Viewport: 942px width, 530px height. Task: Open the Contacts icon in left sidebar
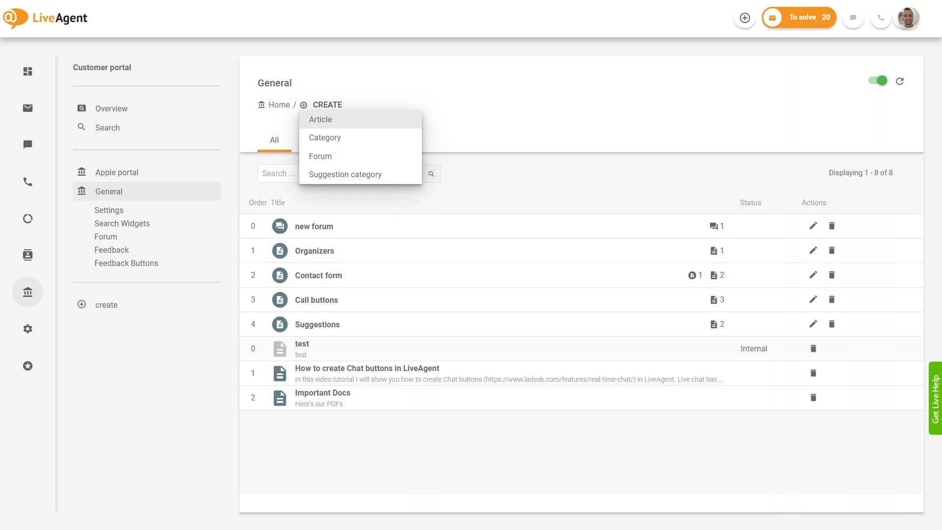click(x=27, y=255)
